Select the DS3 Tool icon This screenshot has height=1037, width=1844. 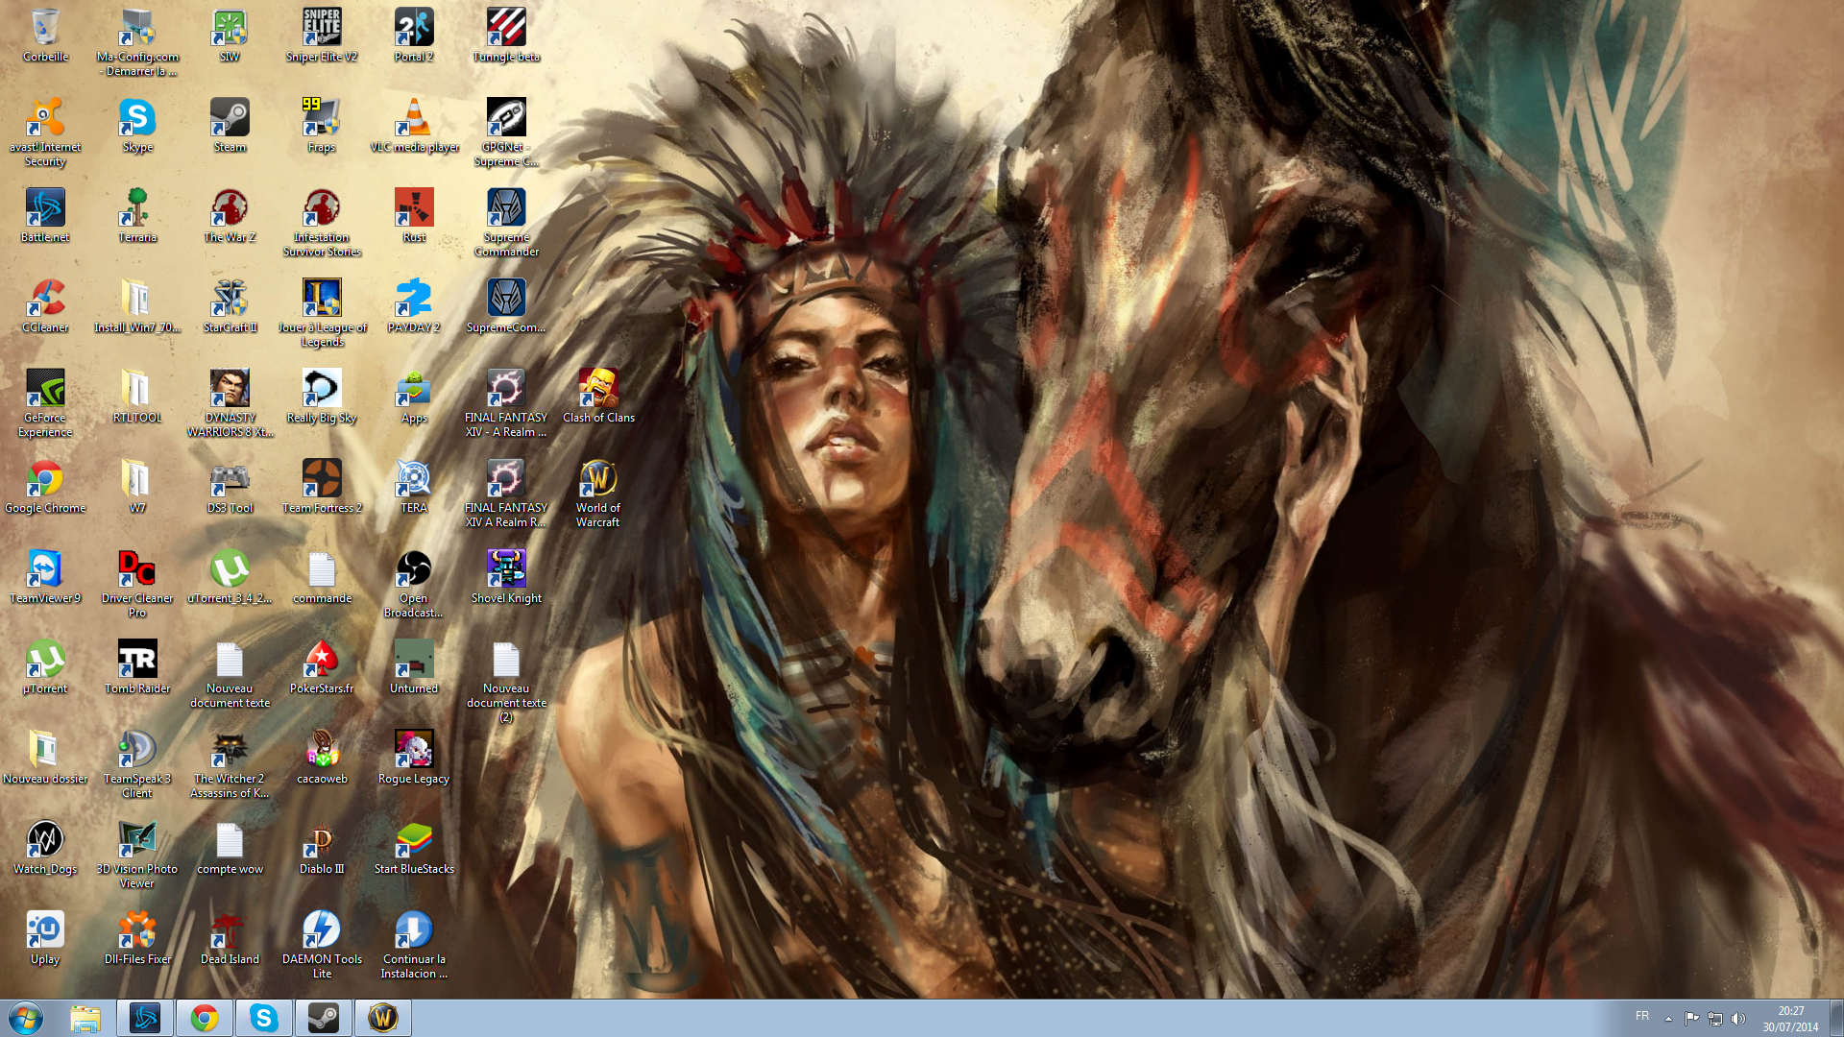(x=230, y=487)
